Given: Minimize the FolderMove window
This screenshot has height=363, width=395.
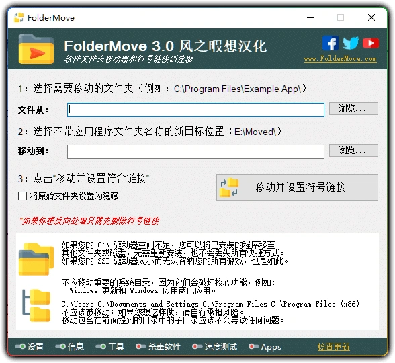Looking at the screenshot, I should pos(310,17).
